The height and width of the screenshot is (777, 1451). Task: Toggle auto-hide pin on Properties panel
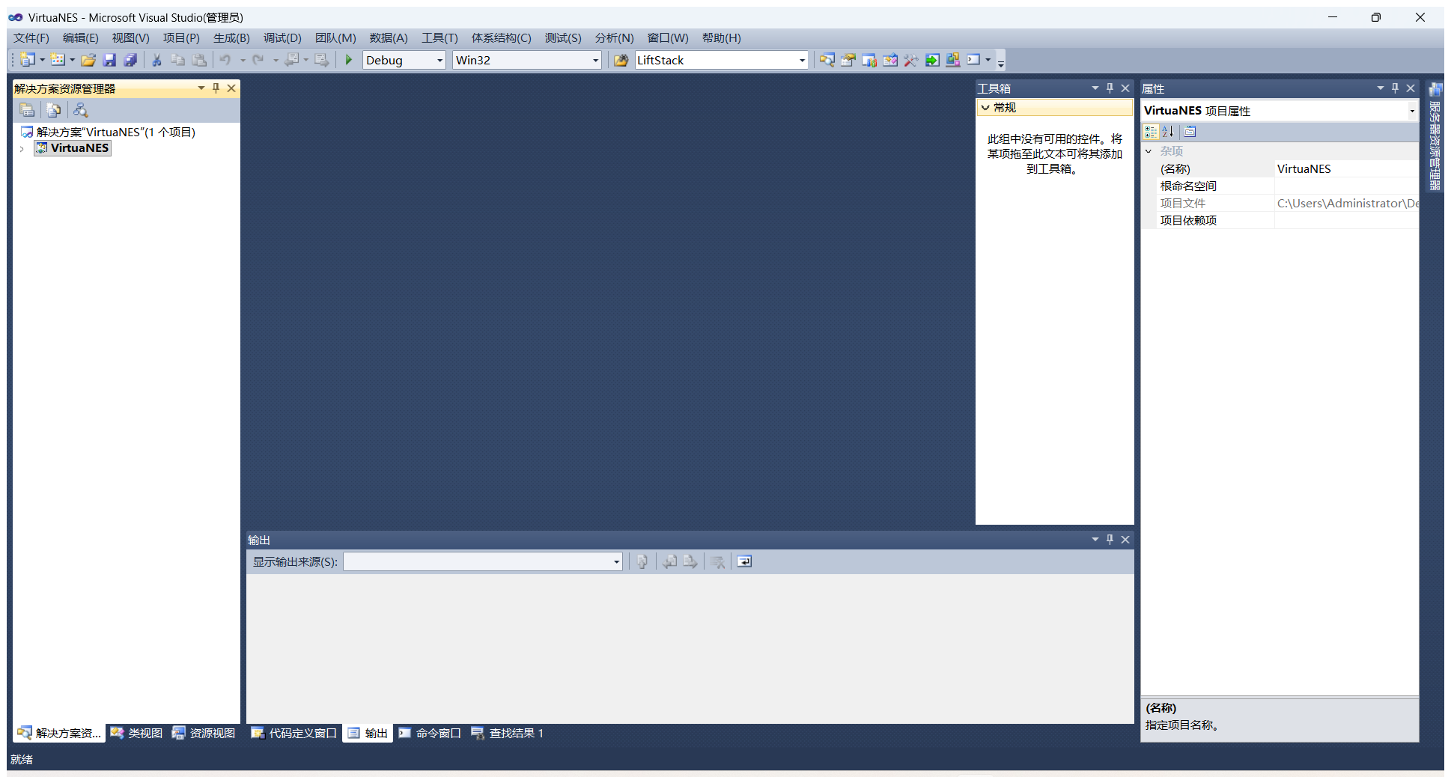(x=1395, y=88)
